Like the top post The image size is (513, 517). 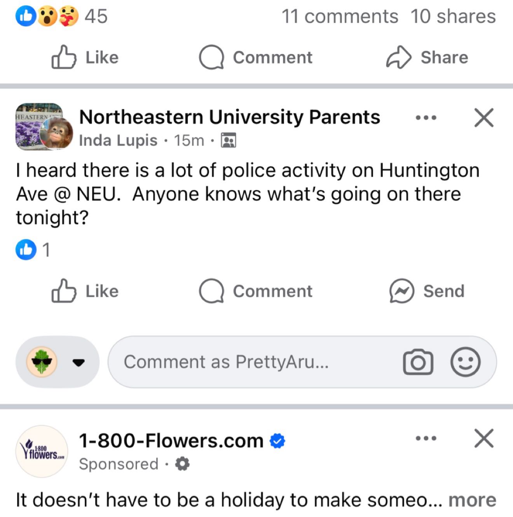tap(85, 57)
